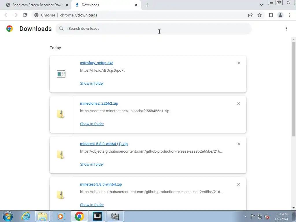Go forward using the browser arrow
This screenshot has width=296, height=222.
click(x=16, y=15)
